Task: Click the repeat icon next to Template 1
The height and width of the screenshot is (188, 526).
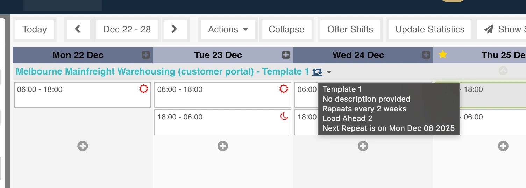Action: point(317,72)
